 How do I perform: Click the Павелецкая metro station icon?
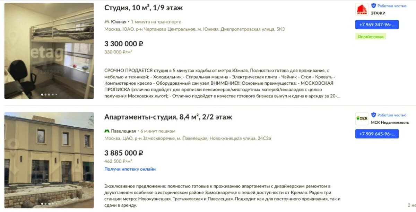point(107,131)
